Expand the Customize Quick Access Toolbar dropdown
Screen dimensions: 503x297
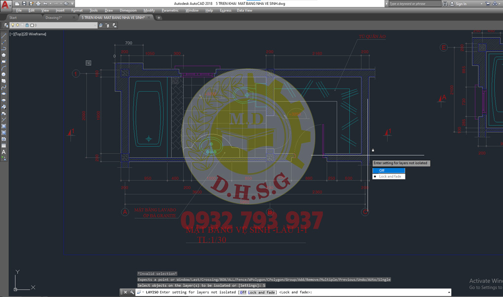click(72, 3)
